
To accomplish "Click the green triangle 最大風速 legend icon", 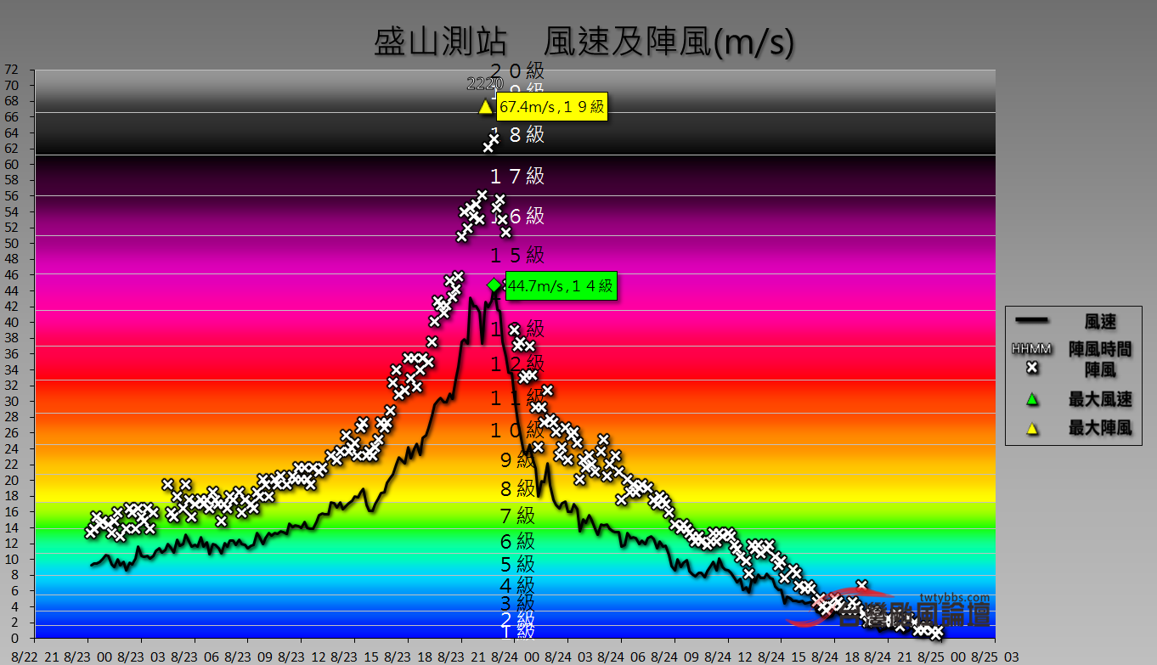I will coord(1033,399).
